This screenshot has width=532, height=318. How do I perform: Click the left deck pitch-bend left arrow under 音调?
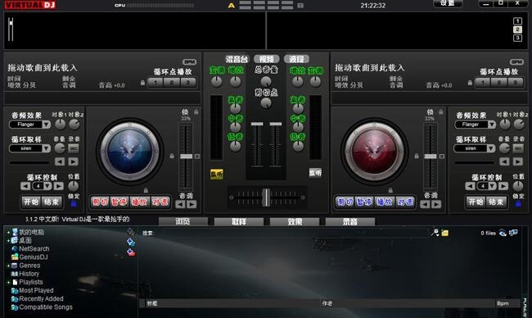(180, 204)
